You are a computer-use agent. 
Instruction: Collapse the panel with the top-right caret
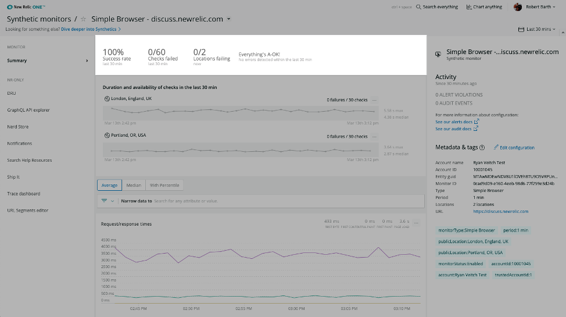[x=563, y=33]
